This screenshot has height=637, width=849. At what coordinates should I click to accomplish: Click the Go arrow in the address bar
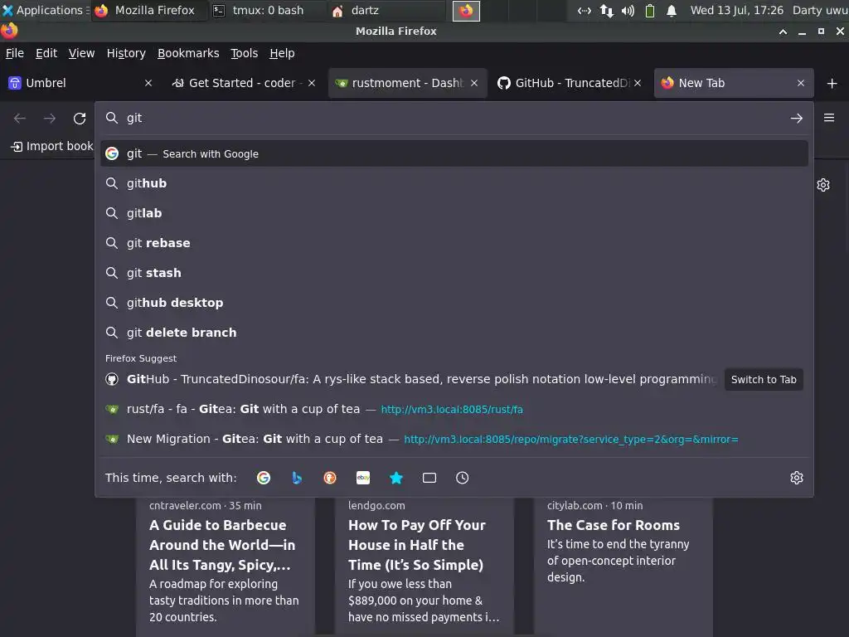coord(797,118)
